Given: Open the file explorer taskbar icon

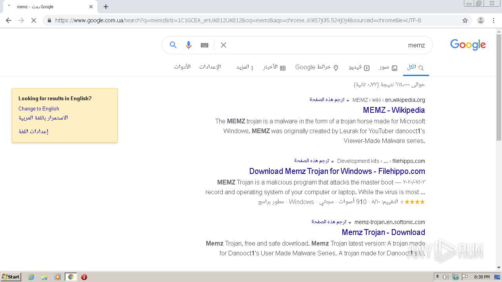Looking at the screenshot, I should point(44,277).
